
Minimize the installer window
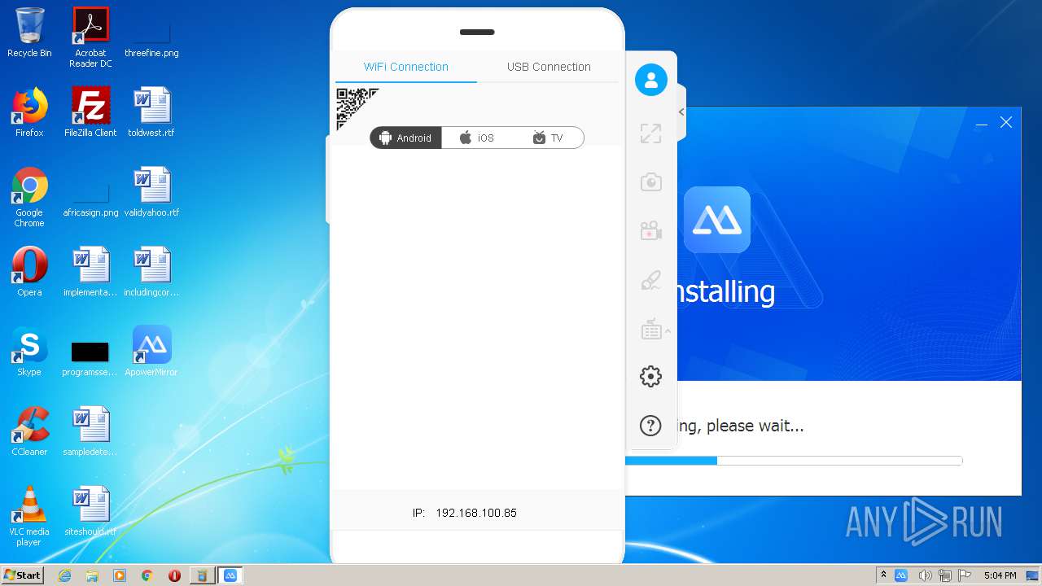click(x=982, y=123)
